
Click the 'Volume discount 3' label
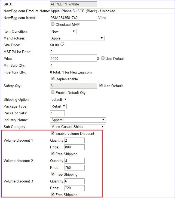click(18, 181)
